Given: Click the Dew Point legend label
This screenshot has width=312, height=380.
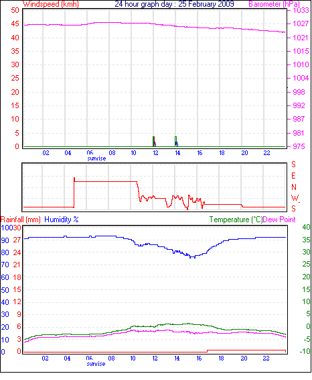Looking at the screenshot, I should (x=279, y=220).
